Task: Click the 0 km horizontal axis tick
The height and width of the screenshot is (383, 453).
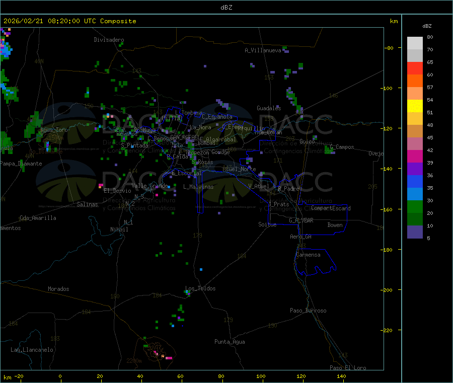Action: pos(60,376)
